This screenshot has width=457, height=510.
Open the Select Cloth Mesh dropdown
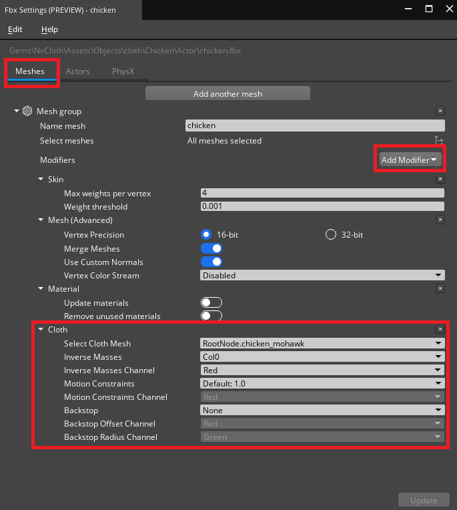click(322, 343)
